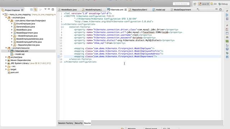This screenshot has height=129, width=230.
Task: Fold hibernate-configuration element at line 5
Action: point(63,24)
